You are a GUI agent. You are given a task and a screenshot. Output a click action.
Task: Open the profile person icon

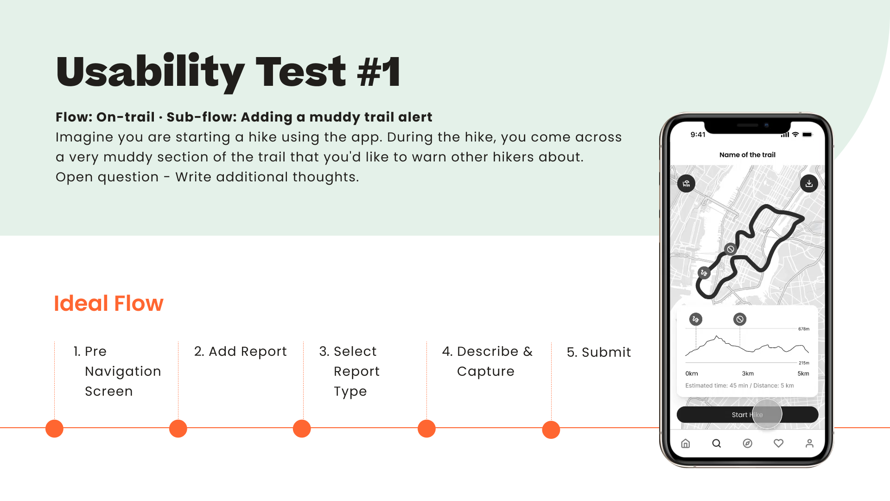pyautogui.click(x=809, y=443)
